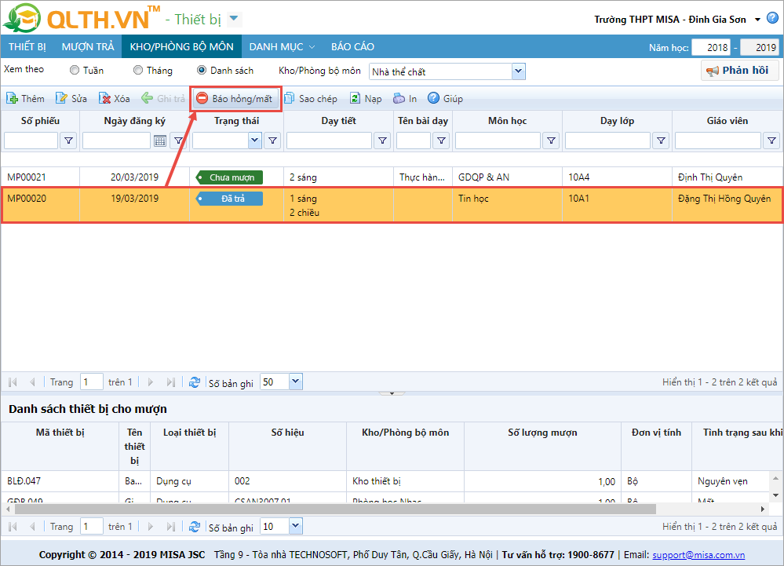Click the Xóa (delete) toolbar icon
Viewport: 784px width, 566px height.
(x=104, y=98)
